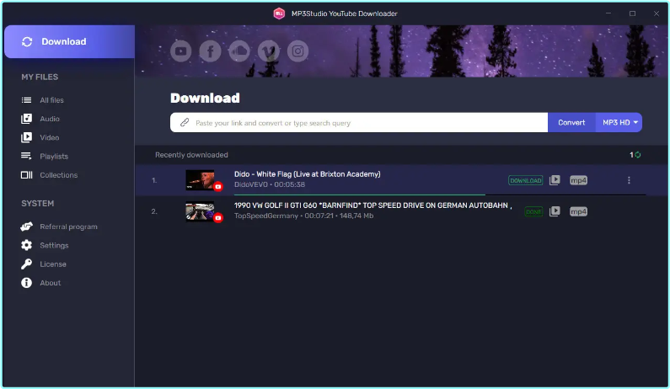Viewport: 670px width, 389px height.
Task: Open All files in My Files
Action: coord(51,100)
